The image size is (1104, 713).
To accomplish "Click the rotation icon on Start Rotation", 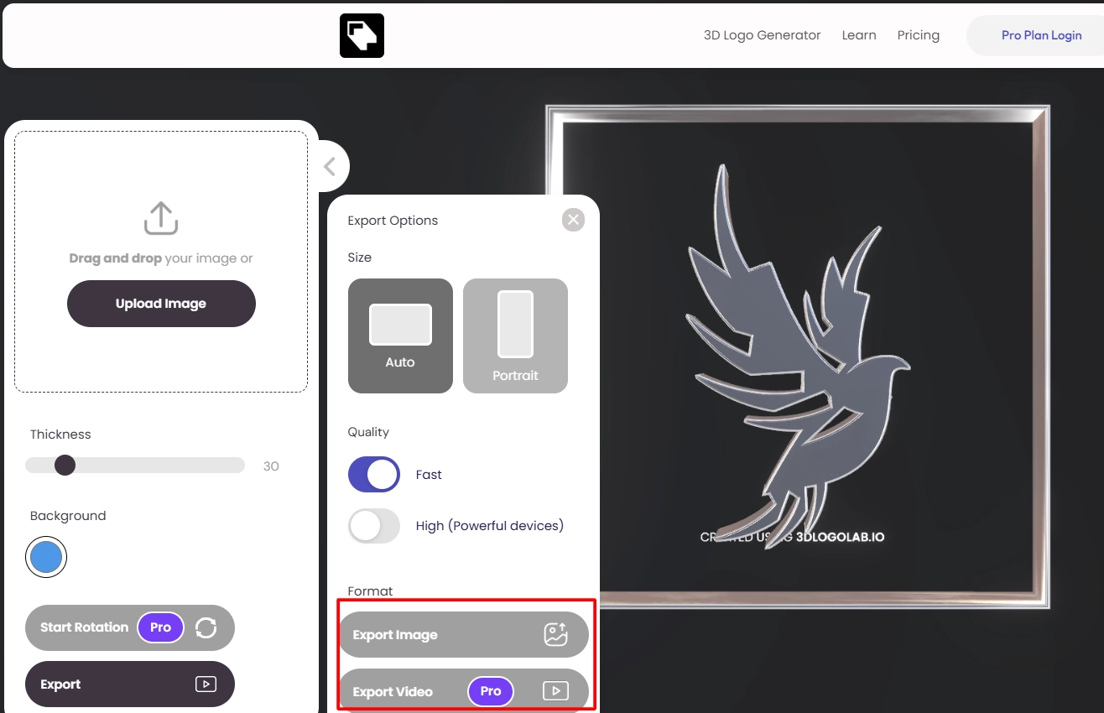I will pos(206,627).
